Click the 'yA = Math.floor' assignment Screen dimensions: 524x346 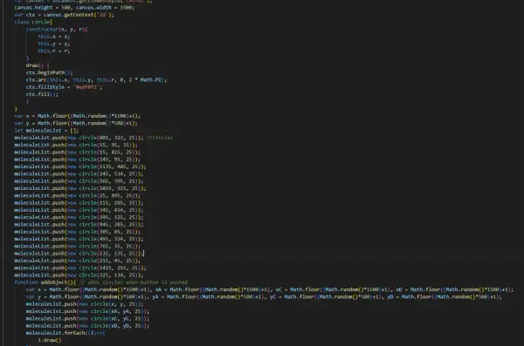(210, 297)
